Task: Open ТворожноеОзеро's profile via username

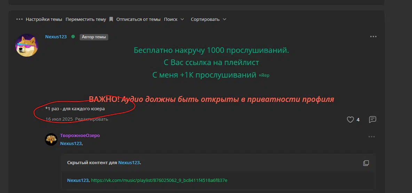Action: tap(80, 135)
